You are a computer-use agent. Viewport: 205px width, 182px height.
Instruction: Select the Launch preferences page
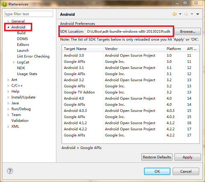tap(23, 51)
